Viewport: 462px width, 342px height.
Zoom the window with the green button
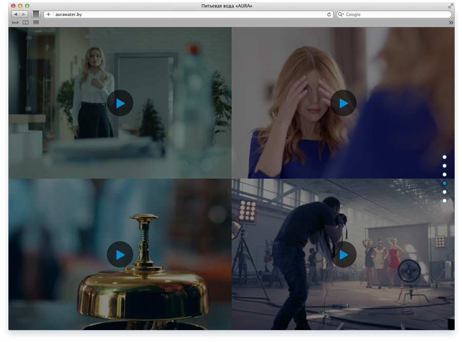(x=27, y=6)
